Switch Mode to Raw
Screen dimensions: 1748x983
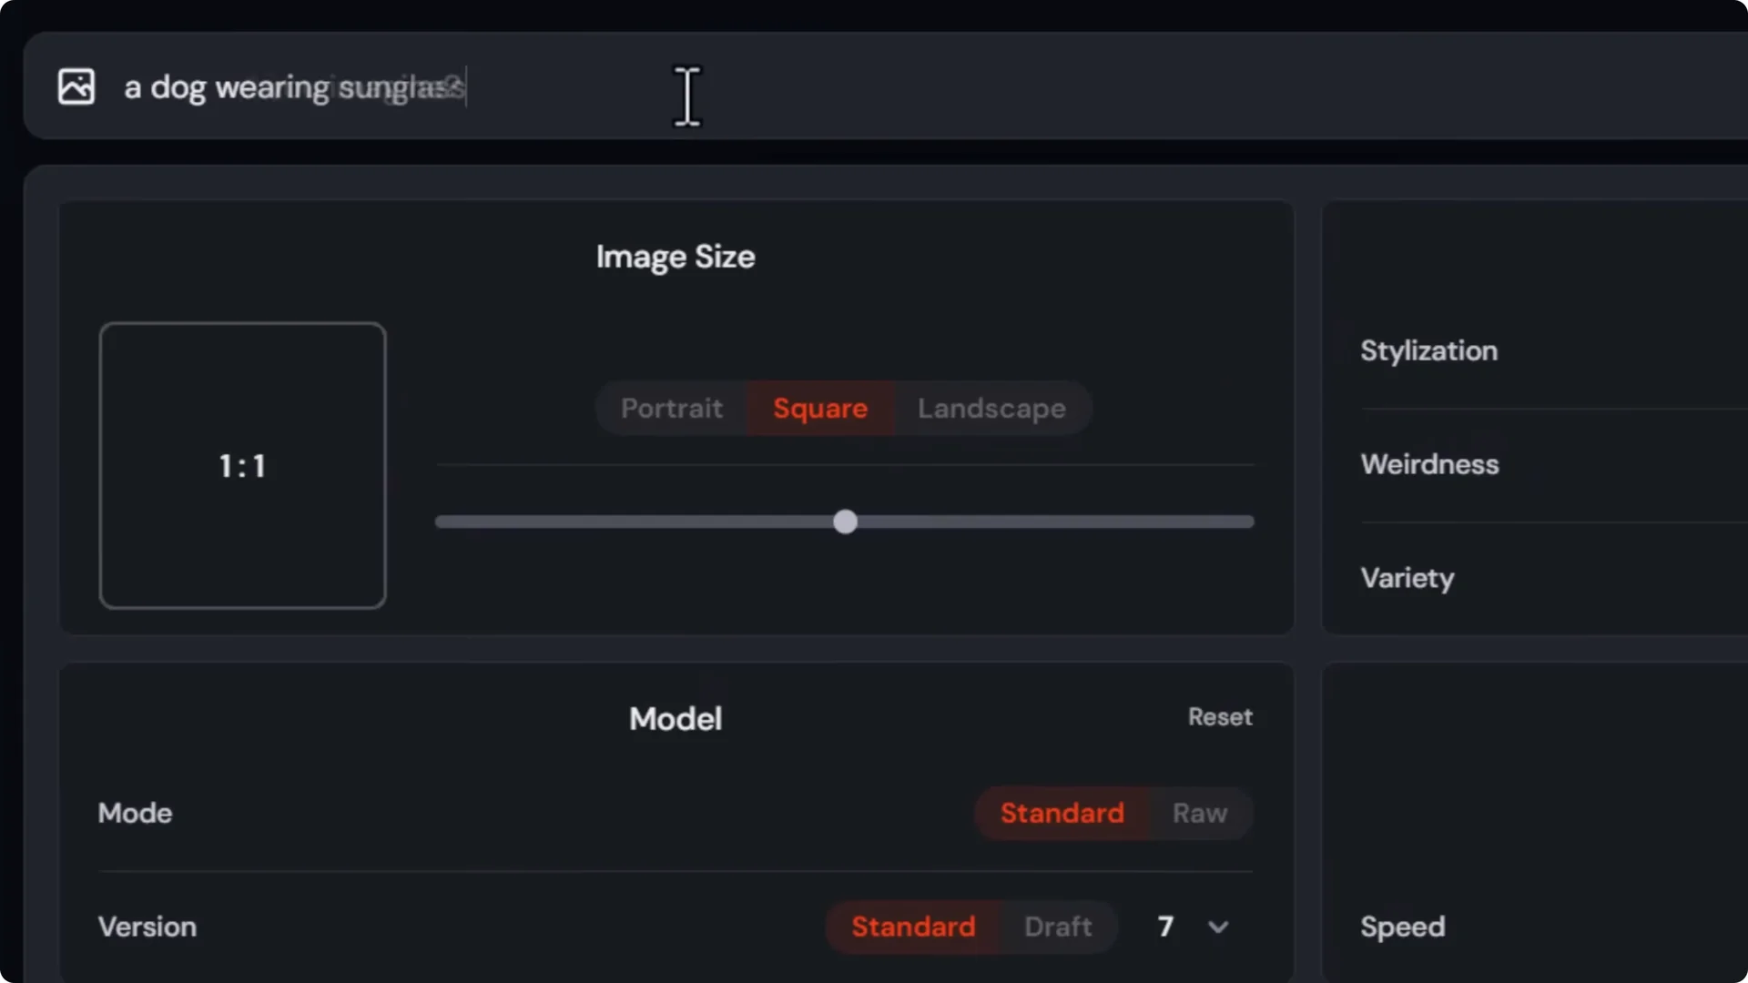(x=1198, y=813)
